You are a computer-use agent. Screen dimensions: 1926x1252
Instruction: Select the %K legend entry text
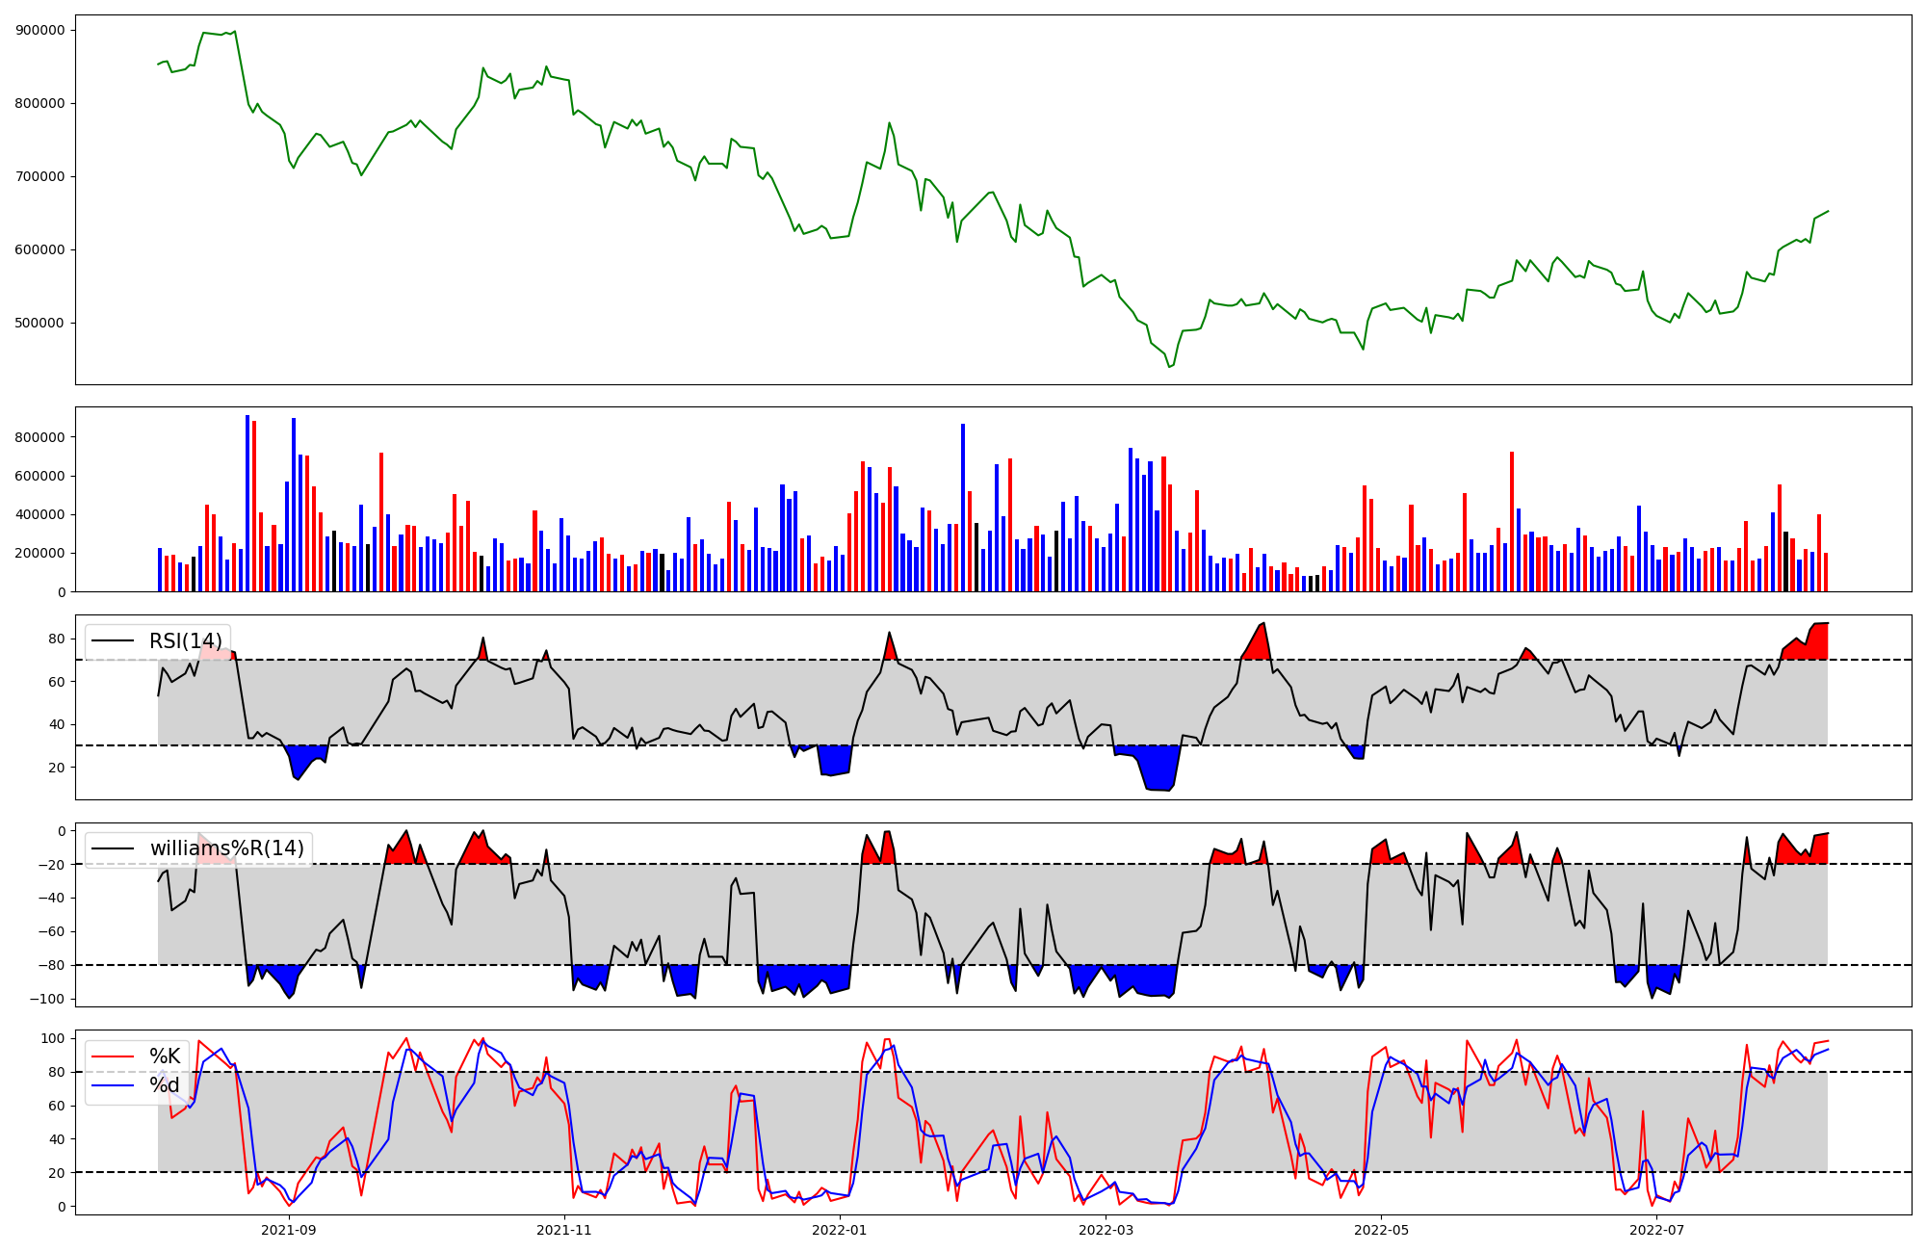click(x=165, y=1056)
